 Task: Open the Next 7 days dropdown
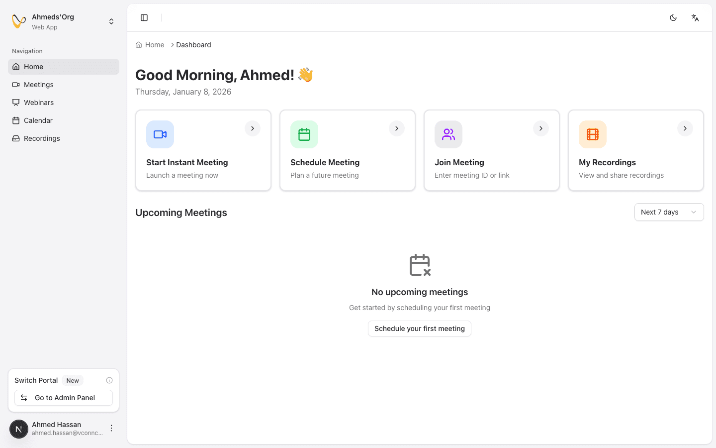coord(669,212)
